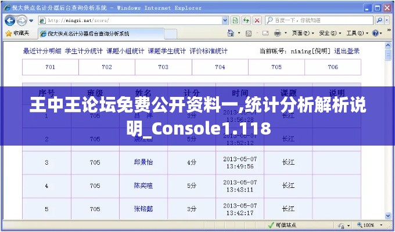Image resolution: width=395 pixels, height=232 pixels.
Task: Toggle the Compatibility View icon
Action: (x=235, y=20)
